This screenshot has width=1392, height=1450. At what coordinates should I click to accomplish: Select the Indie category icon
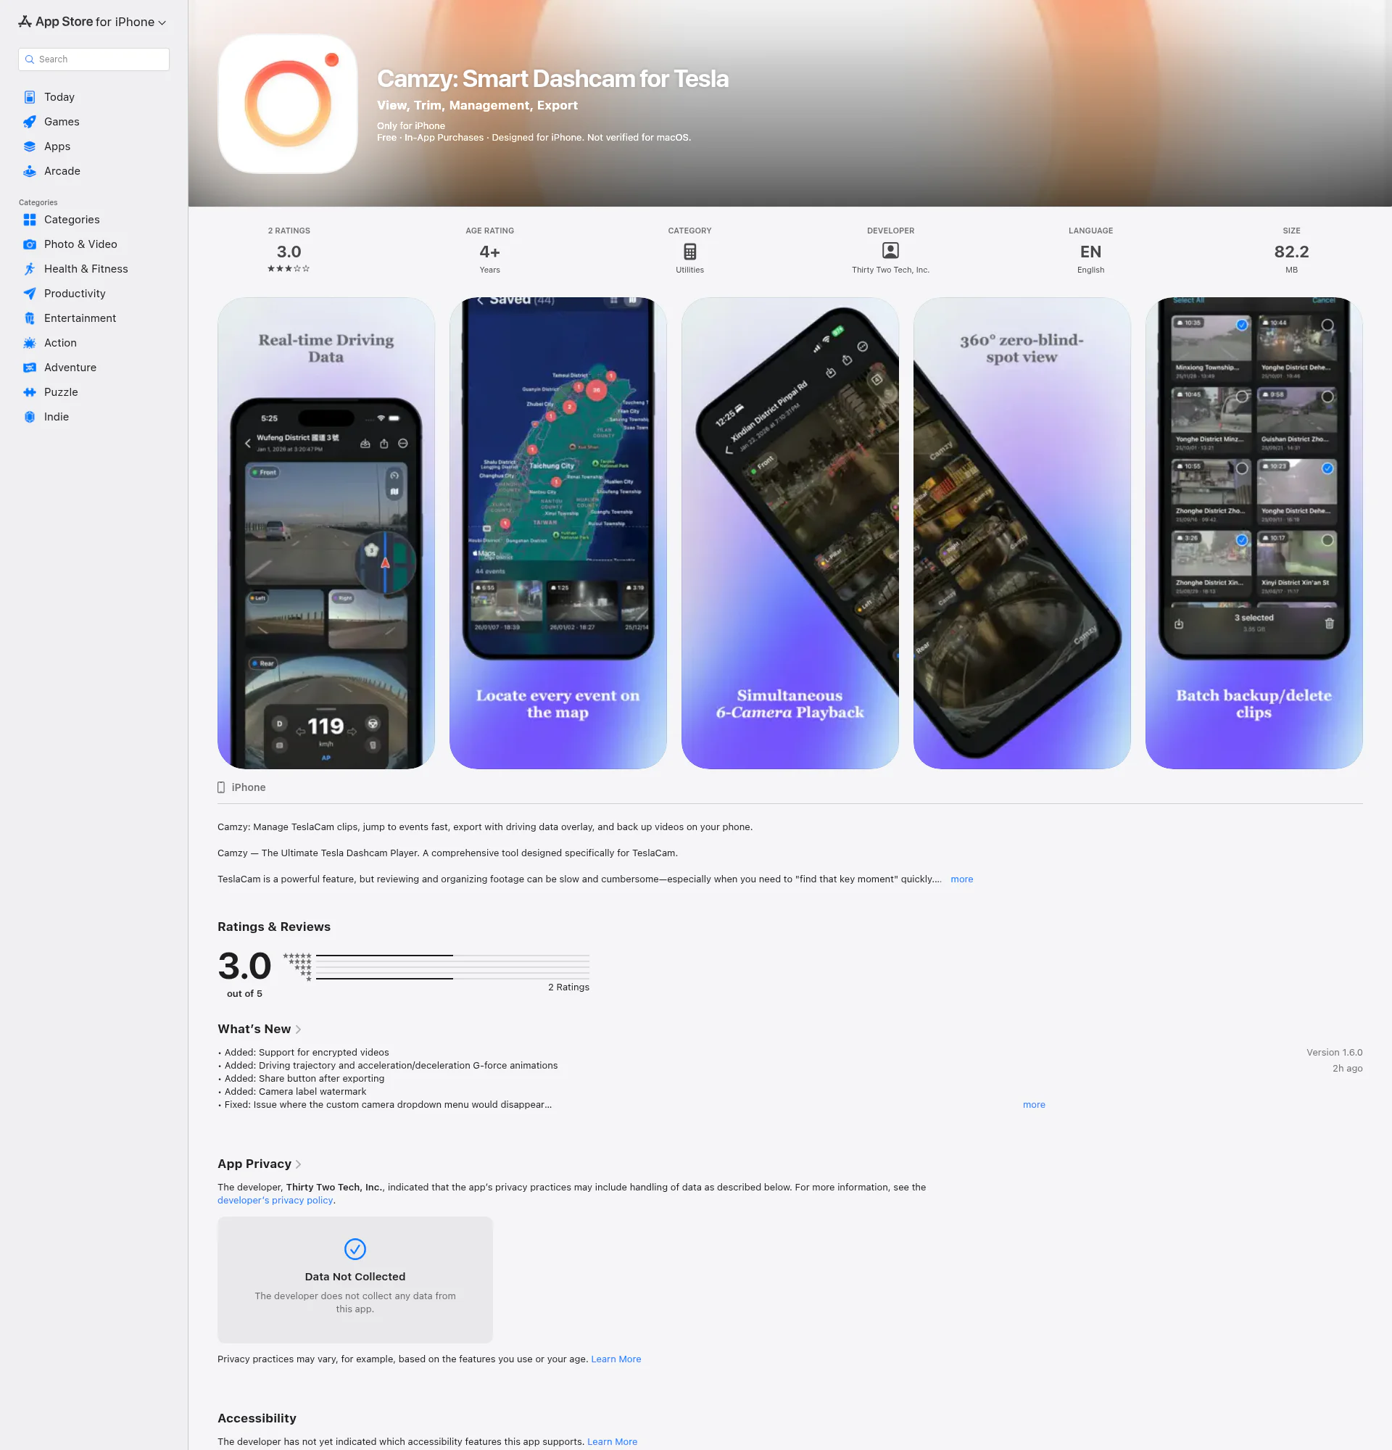pyautogui.click(x=30, y=416)
